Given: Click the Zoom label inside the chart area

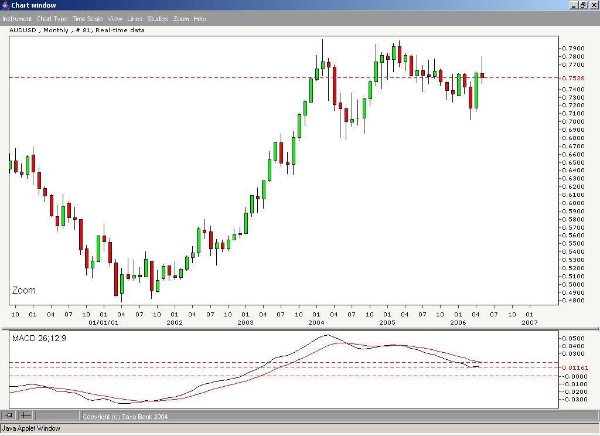Looking at the screenshot, I should pos(23,290).
